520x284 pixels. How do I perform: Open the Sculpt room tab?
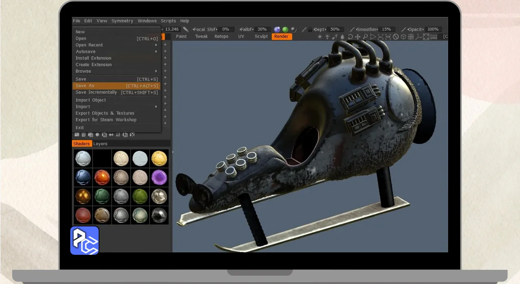click(261, 37)
